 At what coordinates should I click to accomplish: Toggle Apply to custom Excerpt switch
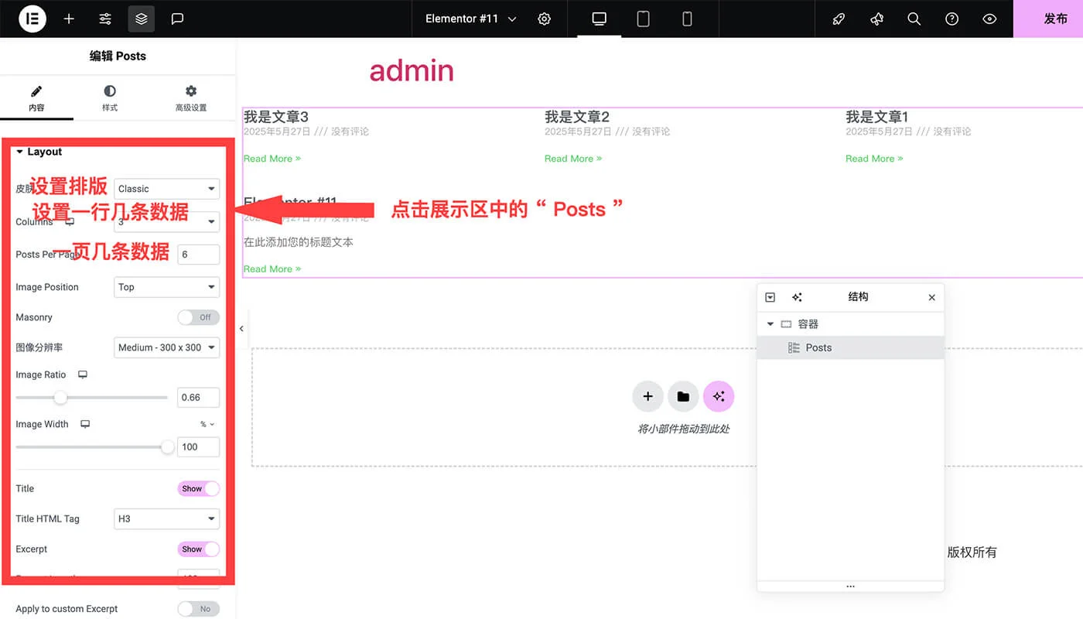click(x=198, y=609)
